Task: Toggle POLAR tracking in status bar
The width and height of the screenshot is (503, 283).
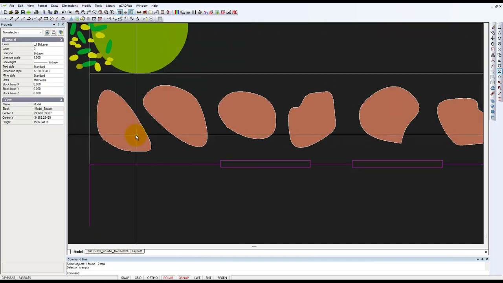Action: tap(168, 278)
